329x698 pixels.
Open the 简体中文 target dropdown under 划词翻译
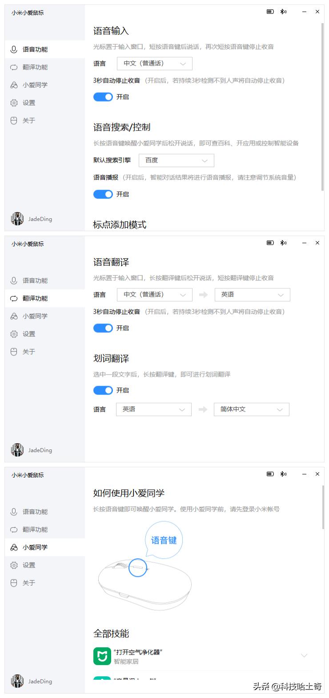pos(252,409)
